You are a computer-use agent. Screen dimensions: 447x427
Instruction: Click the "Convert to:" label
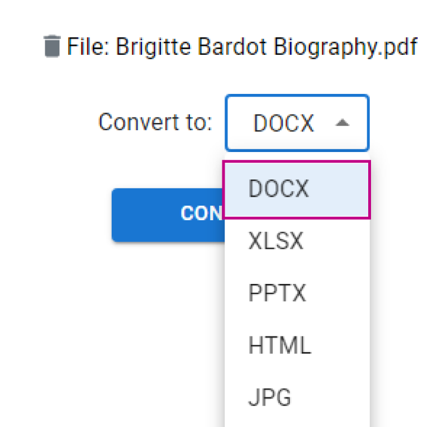pyautogui.click(x=155, y=122)
